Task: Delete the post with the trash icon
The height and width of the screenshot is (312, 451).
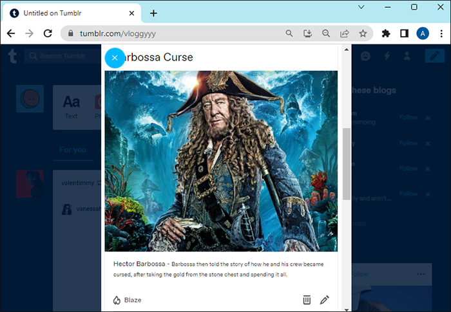Action: 307,300
